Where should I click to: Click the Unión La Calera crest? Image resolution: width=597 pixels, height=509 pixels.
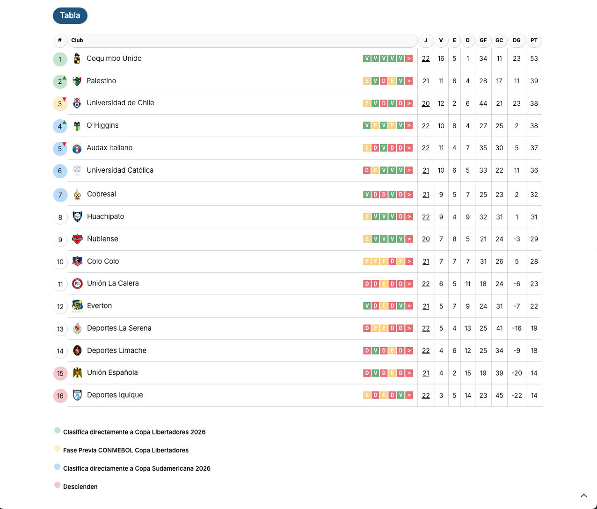pos(78,284)
